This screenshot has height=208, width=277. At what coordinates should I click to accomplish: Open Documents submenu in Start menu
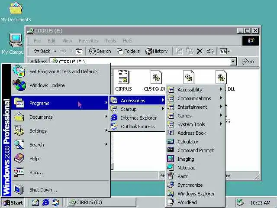coord(60,117)
